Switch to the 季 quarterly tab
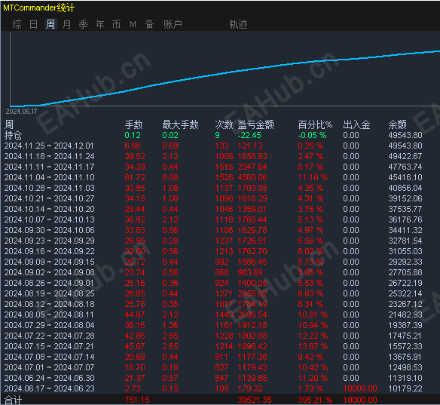 pyautogui.click(x=83, y=24)
